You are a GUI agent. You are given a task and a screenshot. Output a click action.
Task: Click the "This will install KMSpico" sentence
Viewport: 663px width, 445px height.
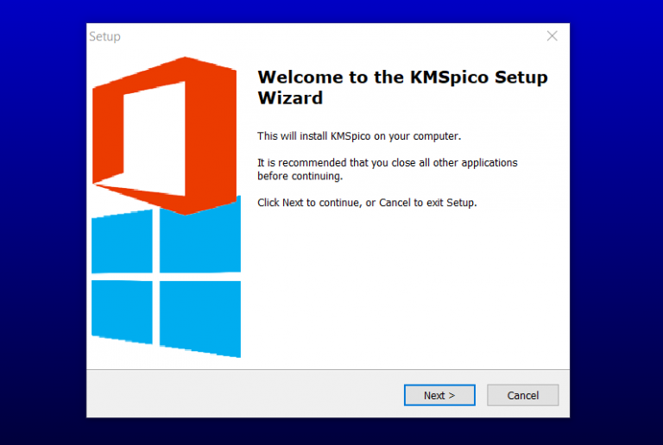pyautogui.click(x=359, y=136)
